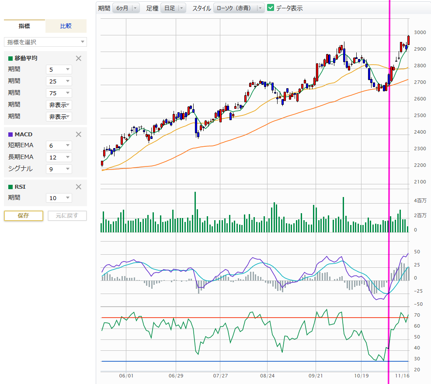The image size is (431, 384).
Task: Open the 足種 日足 dropdown
Action: pos(174,8)
